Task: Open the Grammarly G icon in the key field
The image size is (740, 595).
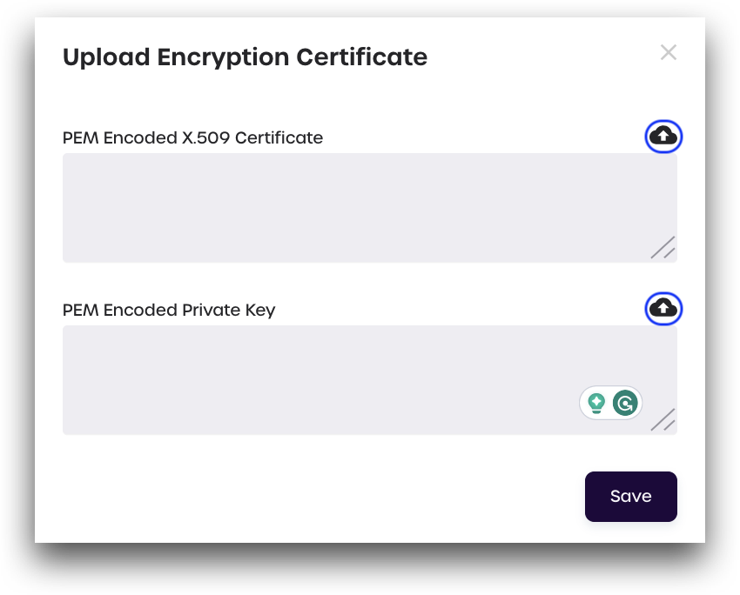Action: coord(625,403)
